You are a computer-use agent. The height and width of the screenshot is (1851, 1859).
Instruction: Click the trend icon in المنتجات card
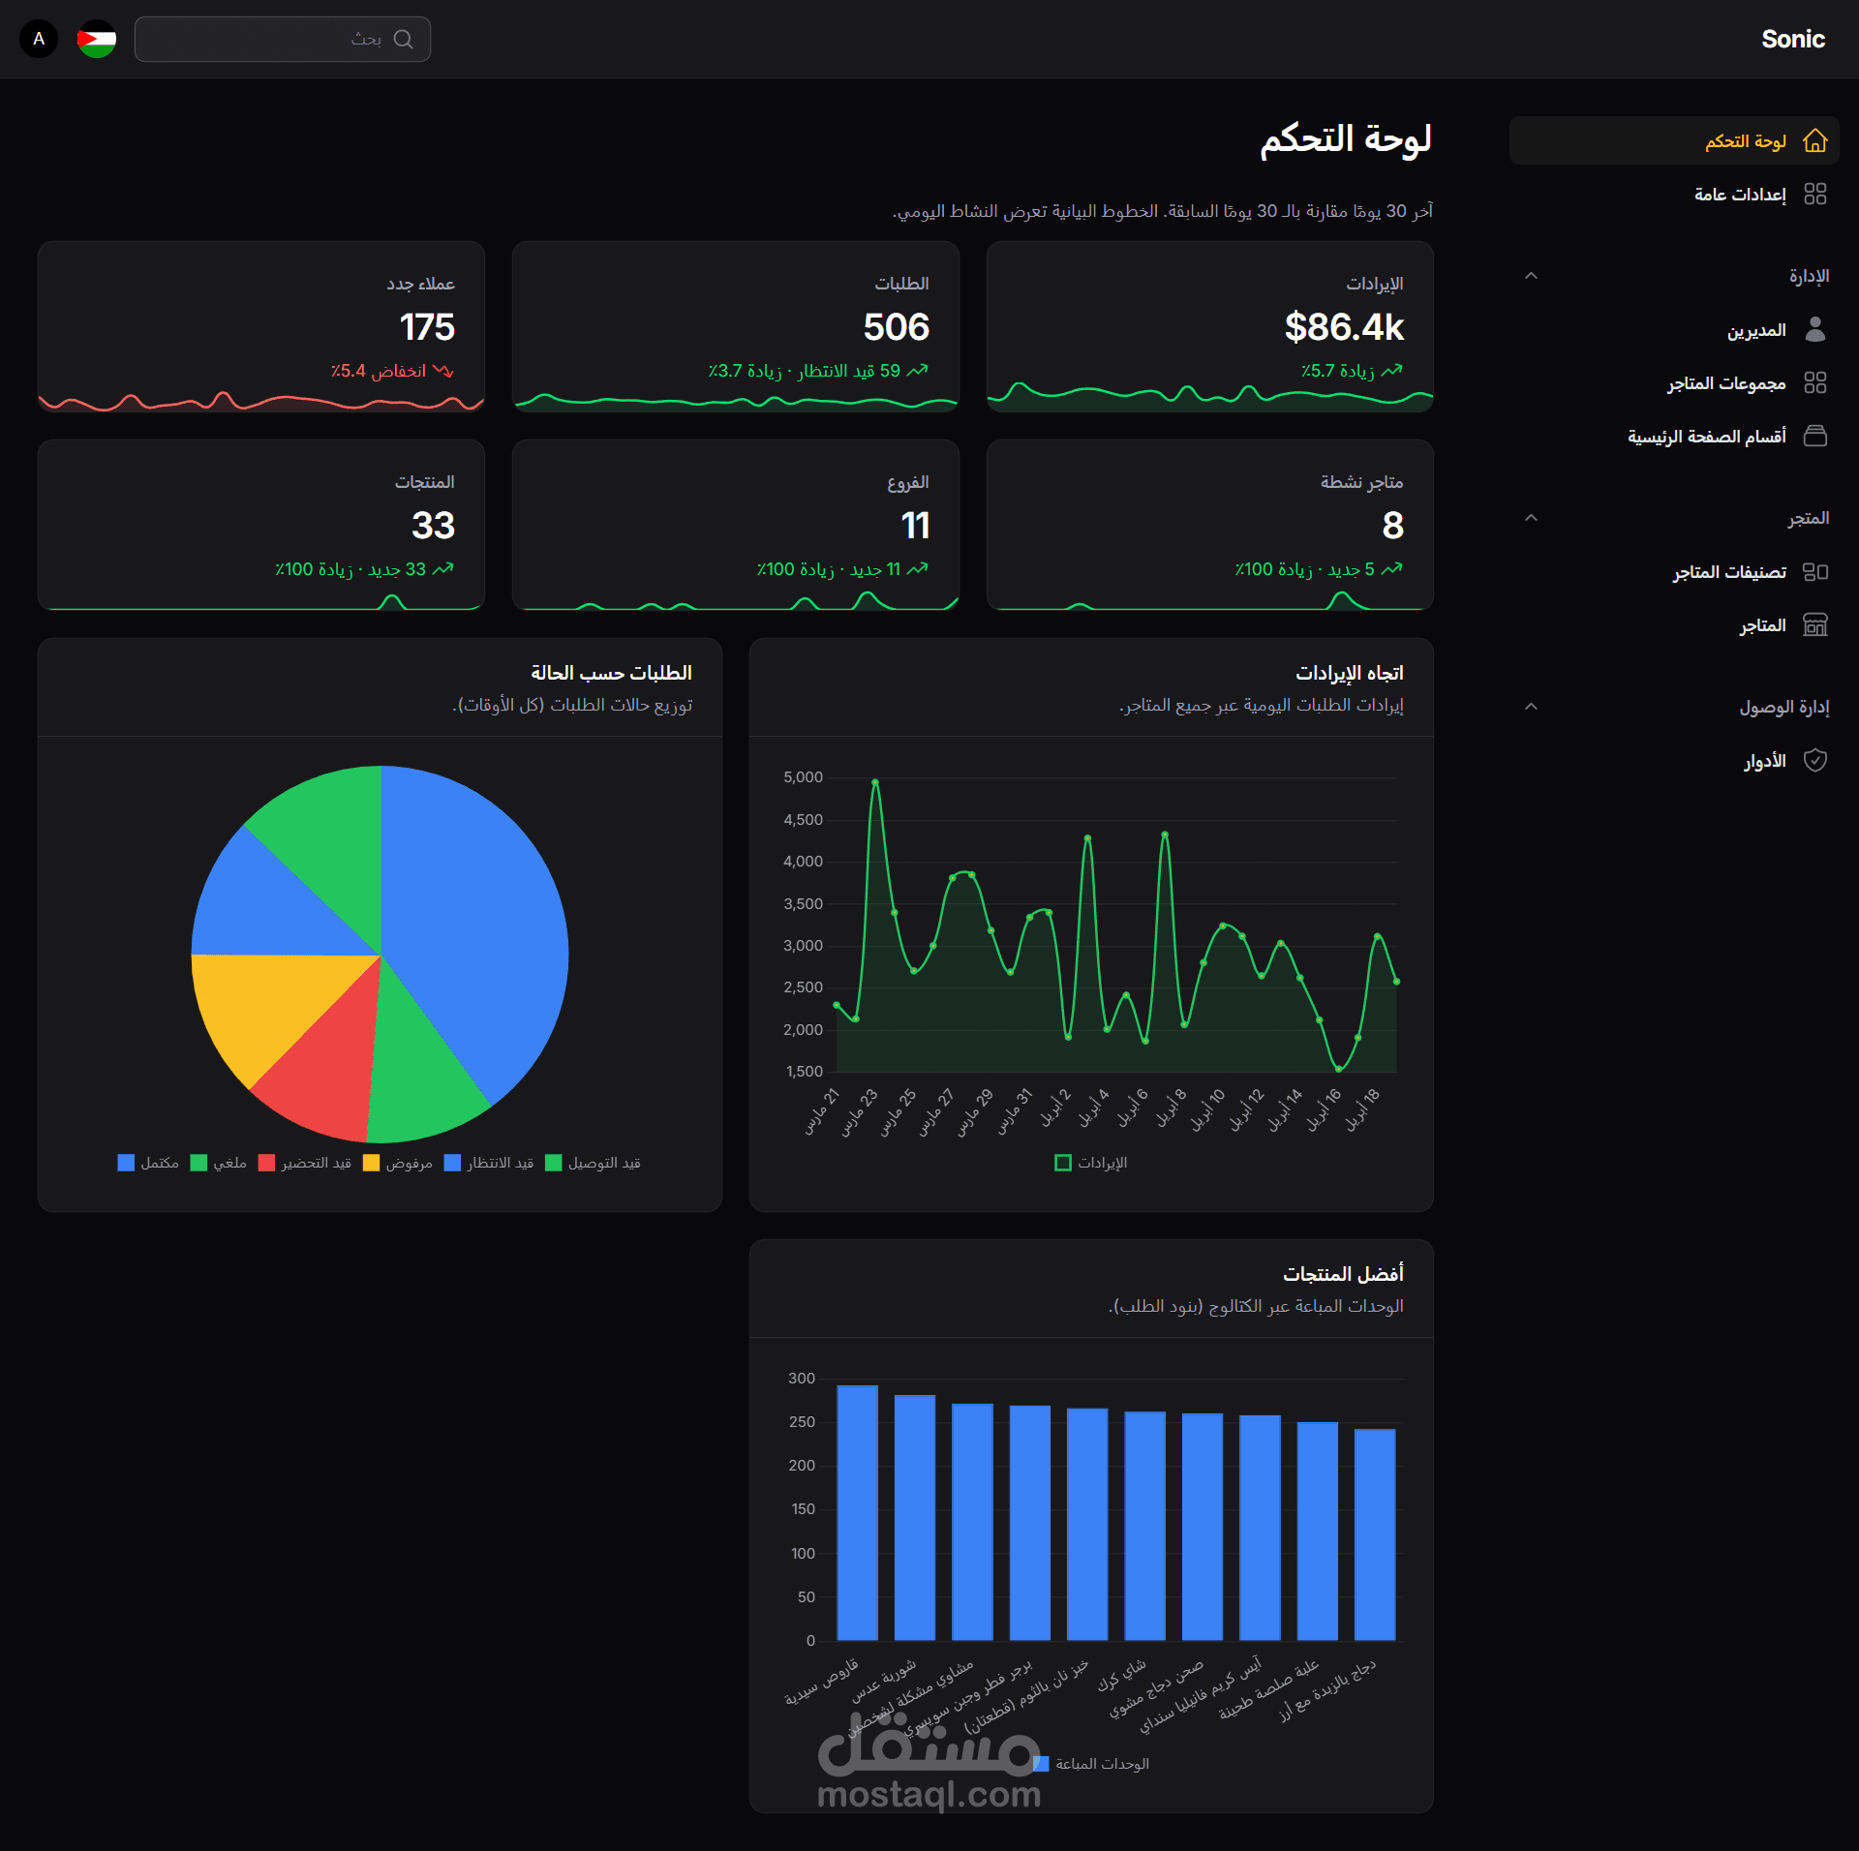point(443,569)
